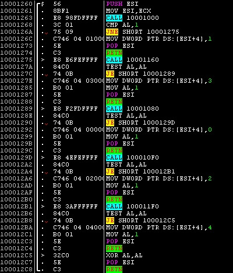The width and height of the screenshot is (233, 273).
Task: Select address 100012B6
Action: coord(16,213)
